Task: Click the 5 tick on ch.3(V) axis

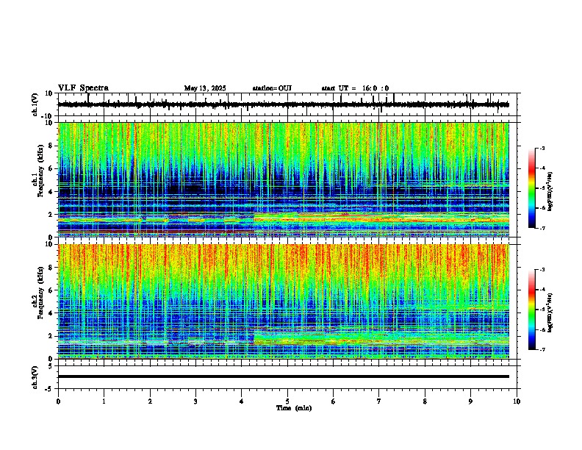Action: [x=51, y=365]
